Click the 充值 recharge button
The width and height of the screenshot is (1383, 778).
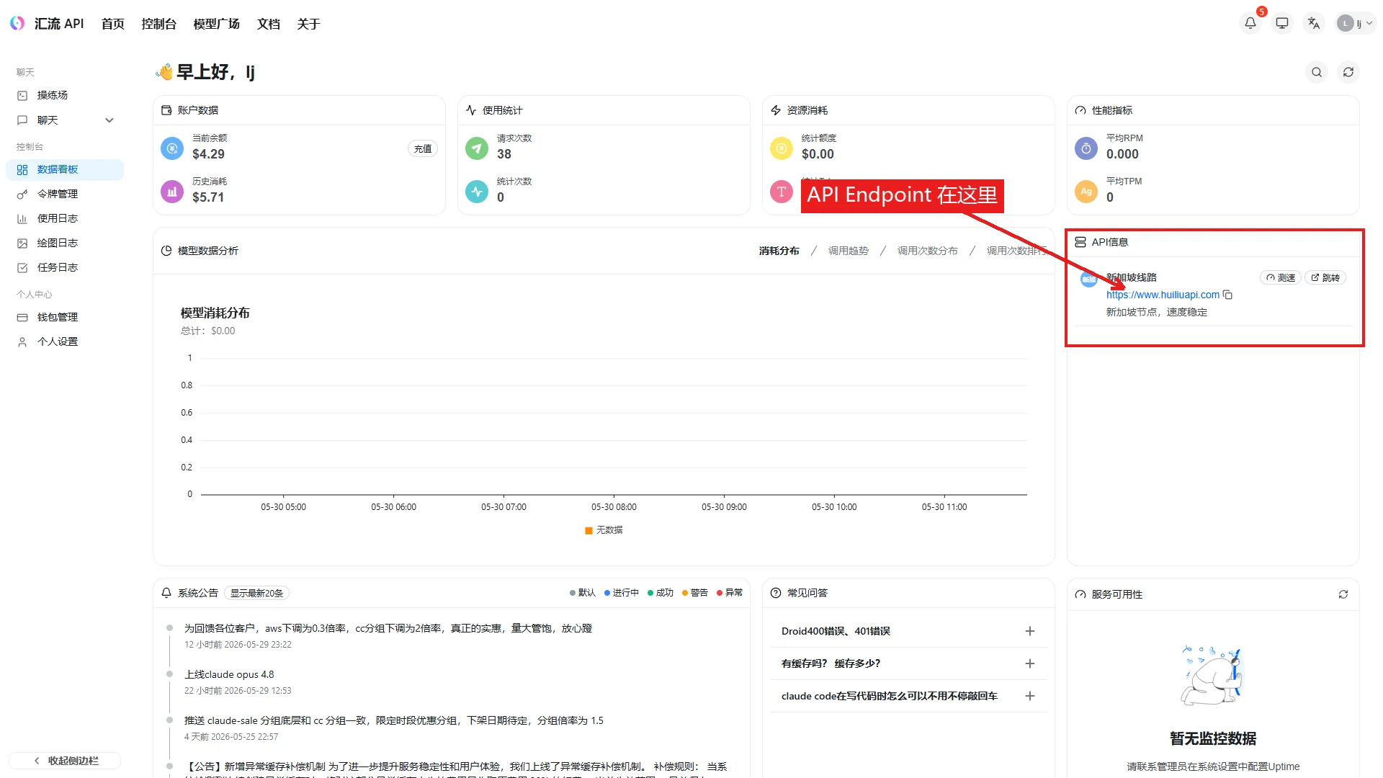coord(423,148)
